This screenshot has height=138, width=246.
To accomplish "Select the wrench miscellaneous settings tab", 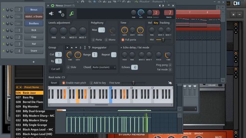I will [71, 14].
